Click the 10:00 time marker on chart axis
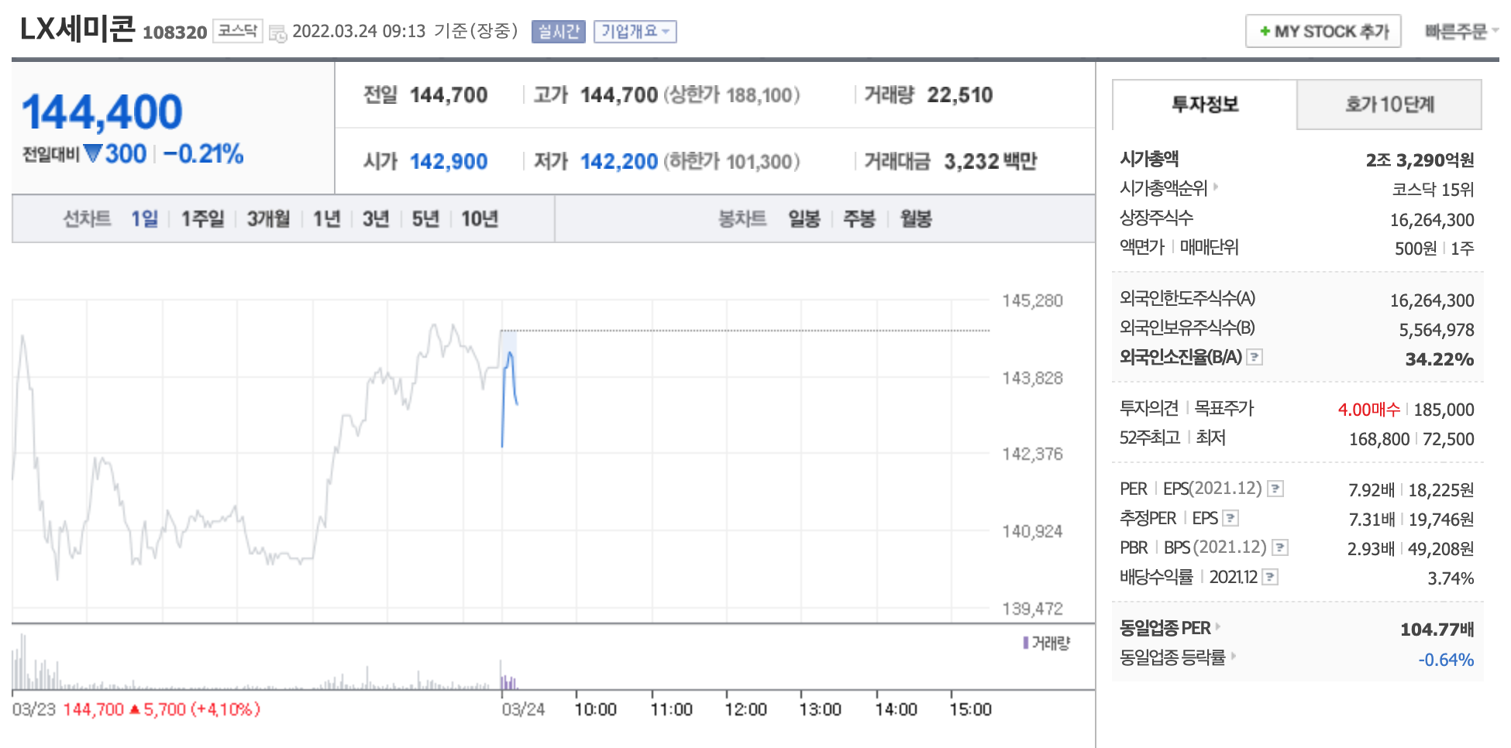This screenshot has height=748, width=1511. (596, 709)
